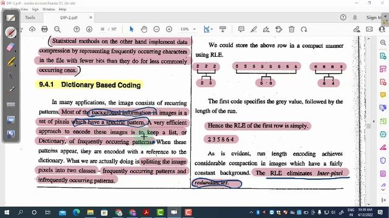Open Fill & Sign tool in right pane
This screenshot has height=218, width=389.
pos(383,147)
